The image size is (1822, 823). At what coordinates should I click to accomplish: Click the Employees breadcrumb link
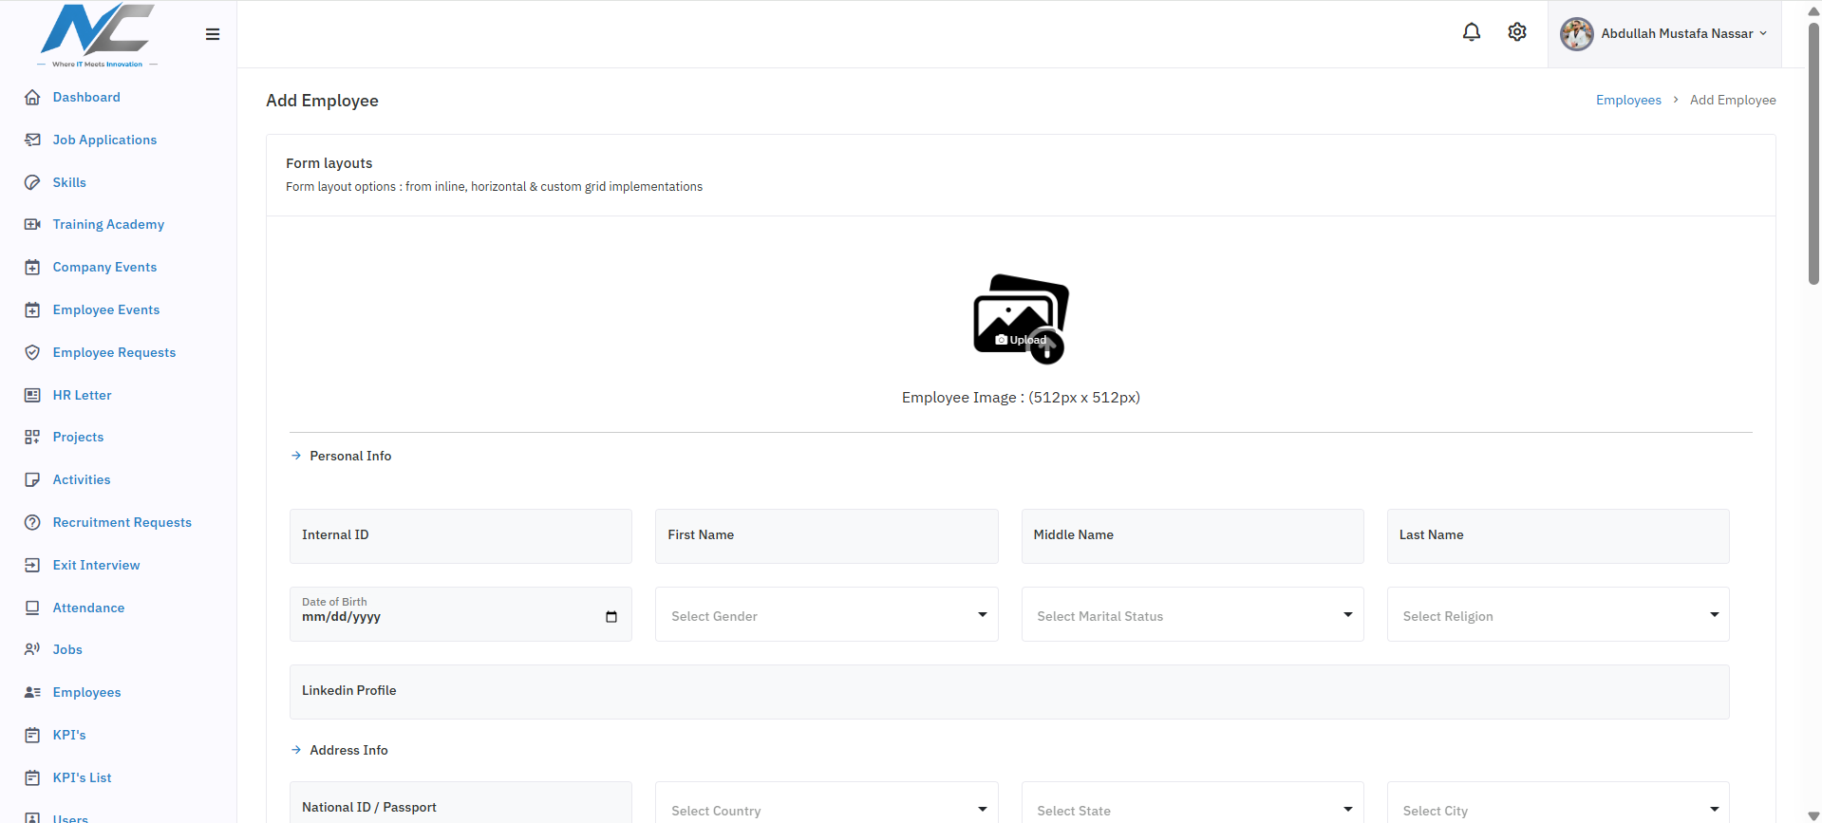point(1628,100)
